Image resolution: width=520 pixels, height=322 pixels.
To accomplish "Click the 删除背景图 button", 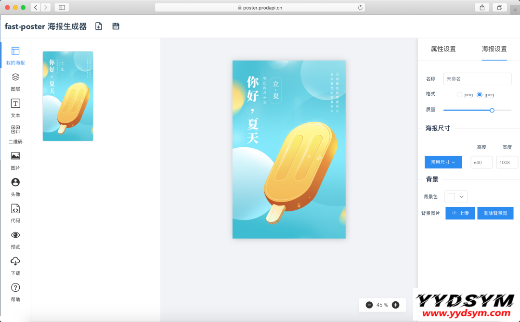I will click(495, 213).
